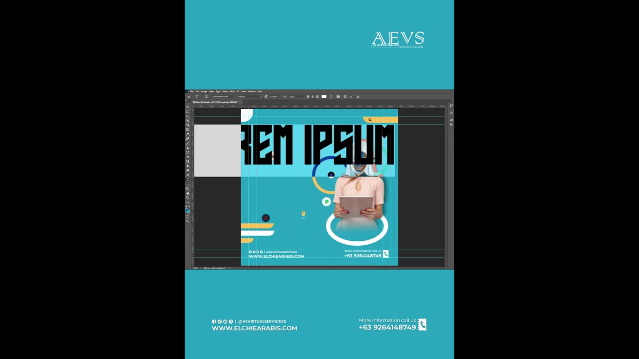Select the Multimedia Services document tab
The image size is (639, 359).
coord(216,102)
